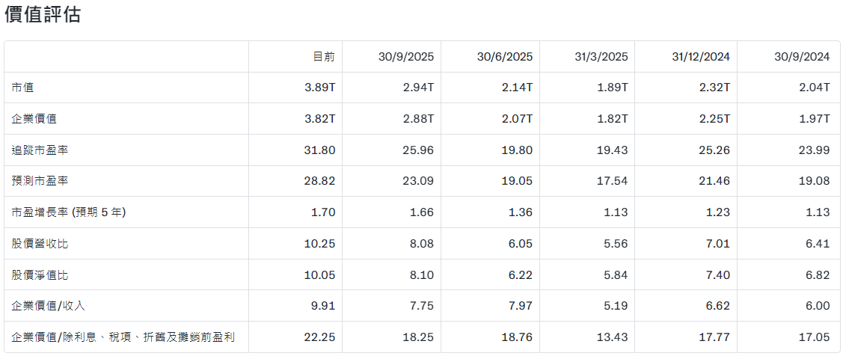846x356 pixels.
Task: Click the 30/9/2025 column header
Action: coord(406,57)
